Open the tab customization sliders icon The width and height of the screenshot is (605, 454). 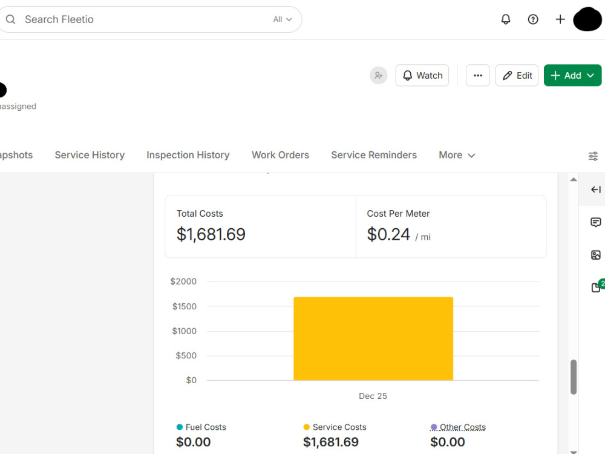click(x=593, y=156)
